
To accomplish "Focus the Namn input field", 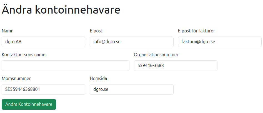I will click(x=43, y=42).
